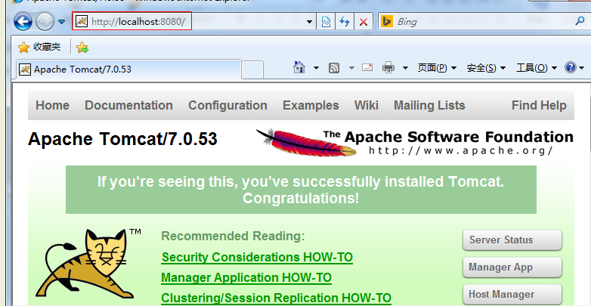Click the browser Forward arrow button
591x306 pixels.
pyautogui.click(x=45, y=21)
